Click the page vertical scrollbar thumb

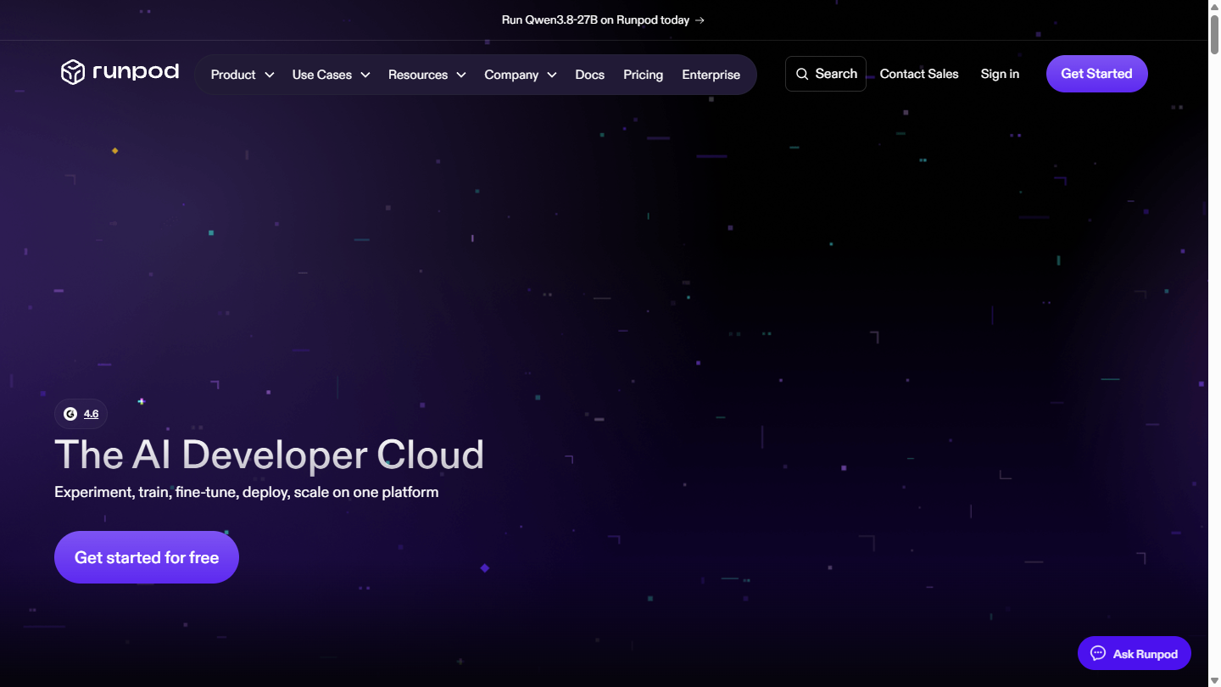[1214, 34]
